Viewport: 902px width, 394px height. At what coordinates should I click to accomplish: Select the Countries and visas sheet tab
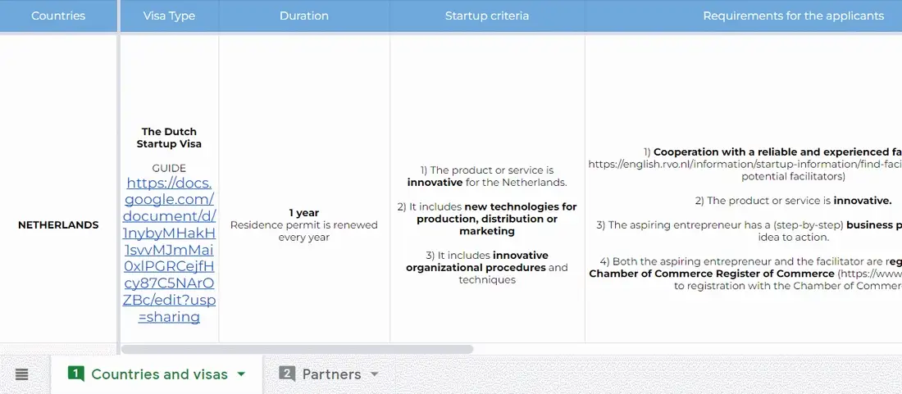tap(157, 374)
